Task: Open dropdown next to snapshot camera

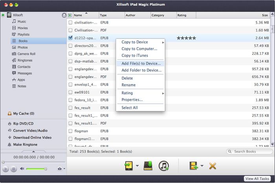Action: (64, 168)
